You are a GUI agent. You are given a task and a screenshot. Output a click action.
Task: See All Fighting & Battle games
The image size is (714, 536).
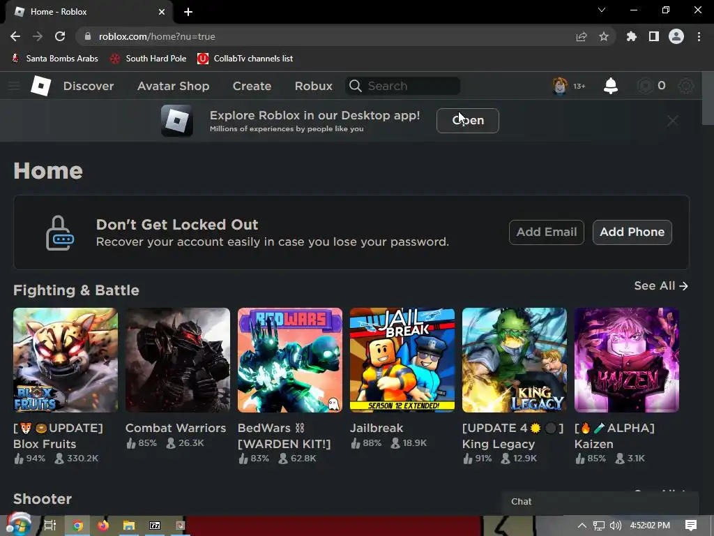point(661,285)
